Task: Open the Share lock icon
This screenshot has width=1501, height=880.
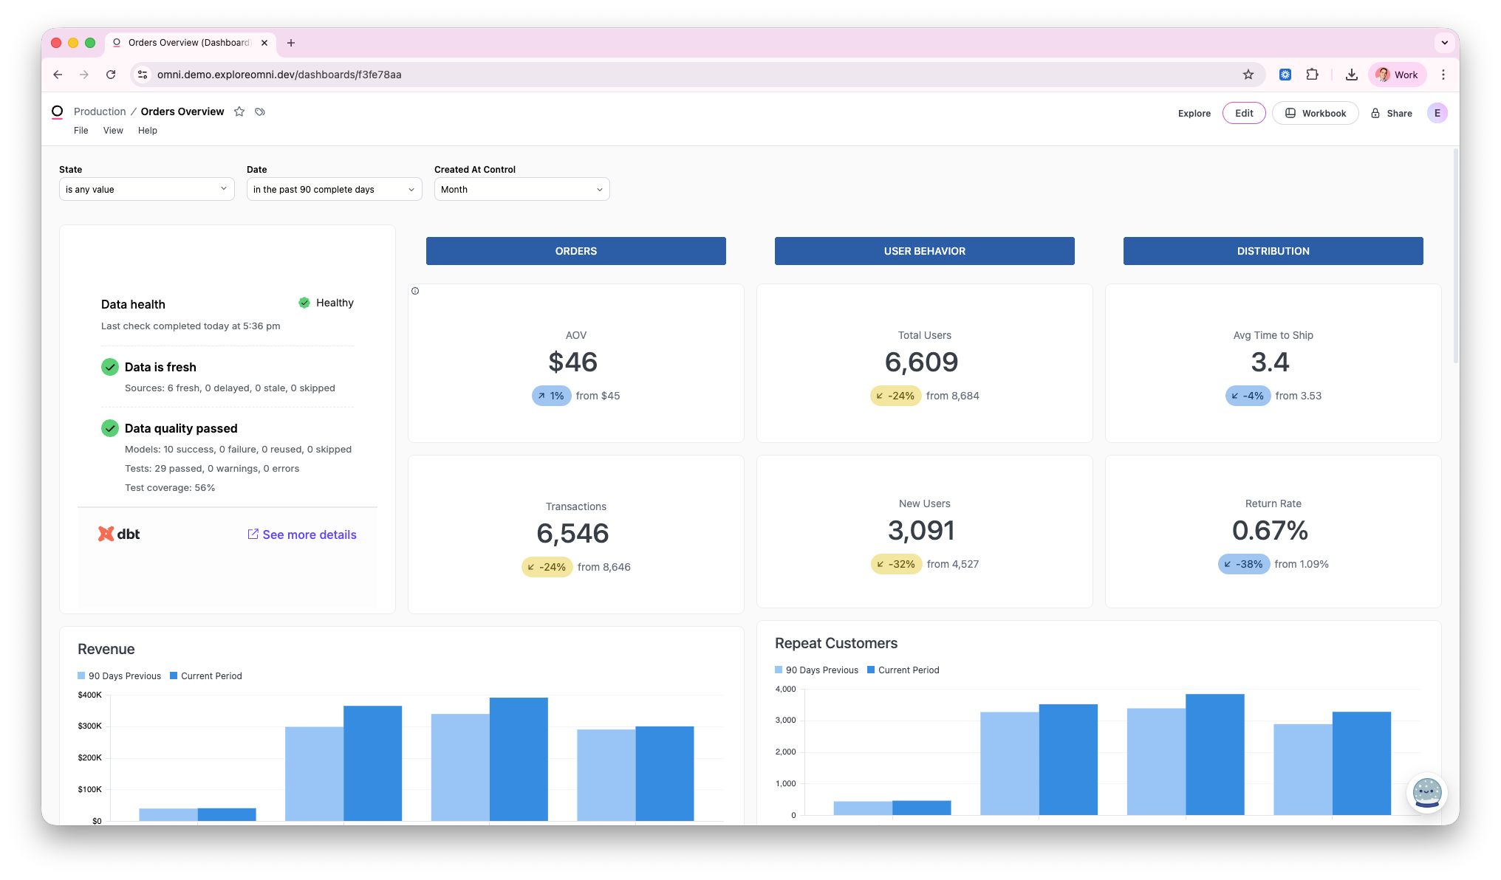Action: tap(1375, 113)
